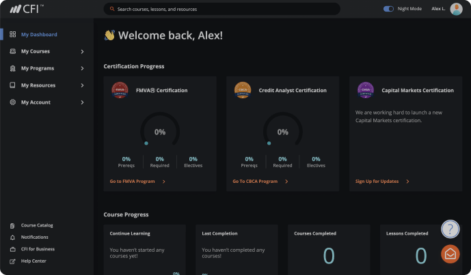
Task: Click the Course Catalog icon
Action: tap(12, 225)
